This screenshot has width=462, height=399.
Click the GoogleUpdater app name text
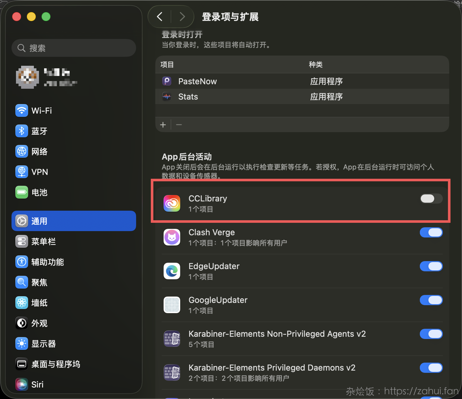218,300
